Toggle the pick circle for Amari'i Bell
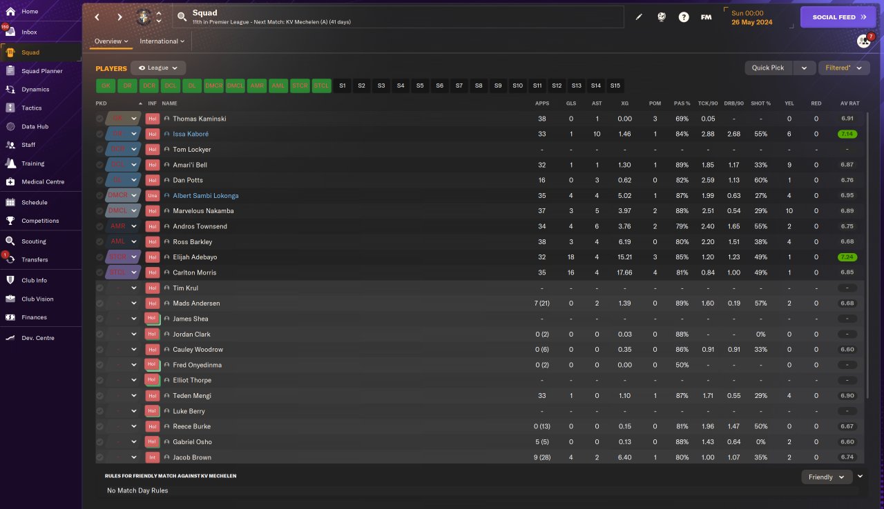The width and height of the screenshot is (884, 509). point(100,165)
